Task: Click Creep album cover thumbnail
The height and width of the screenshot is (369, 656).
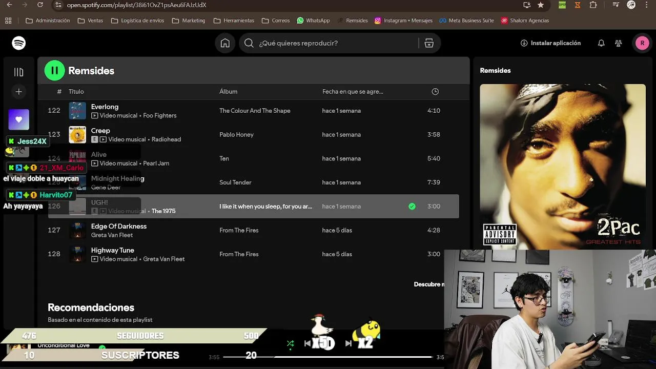Action: (x=77, y=135)
